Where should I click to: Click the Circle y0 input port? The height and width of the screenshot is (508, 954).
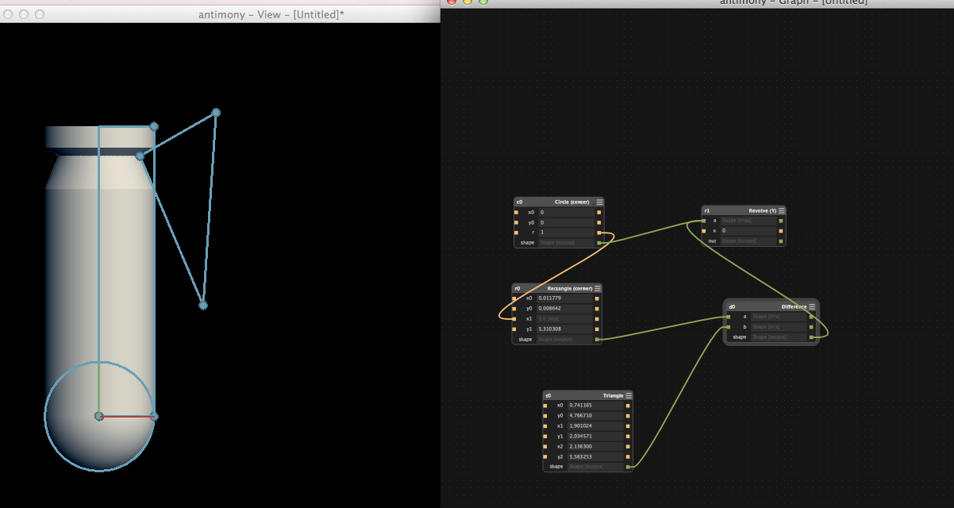click(x=517, y=222)
